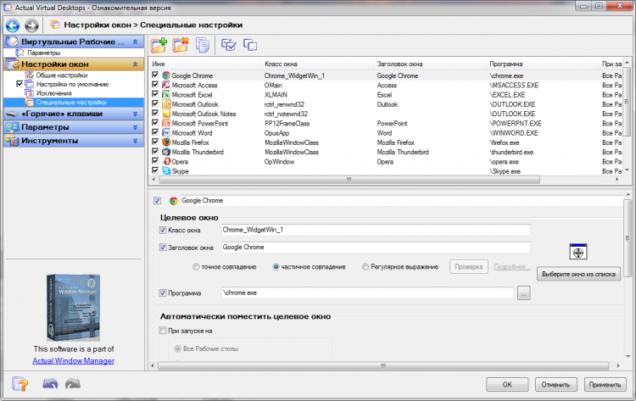This screenshot has width=636, height=401.
Task: Toggle the Microsoft Access rule checkbox
Action: pyautogui.click(x=155, y=84)
